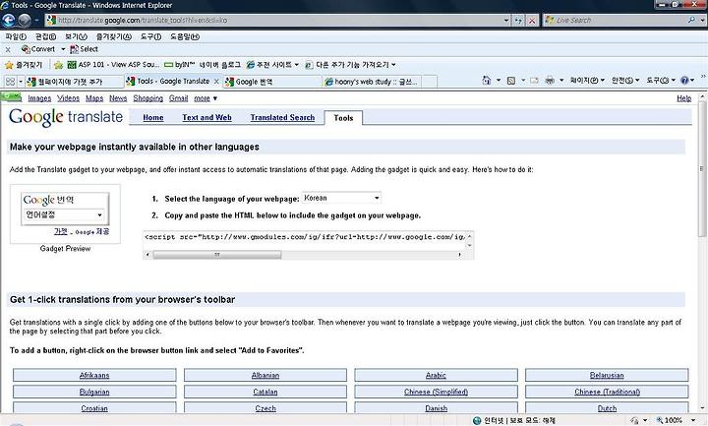Open the Live Search provider dropdown arrow
The image size is (708, 426).
701,21
